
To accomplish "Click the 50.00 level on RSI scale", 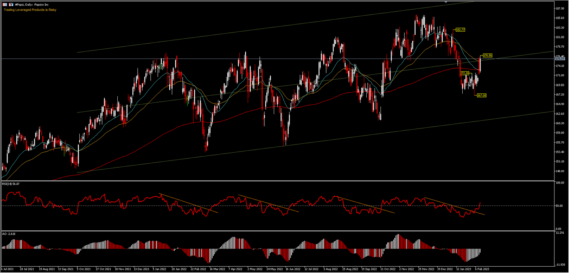I will click(x=559, y=206).
